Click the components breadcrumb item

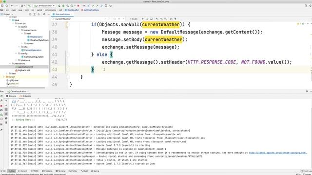(x=50, y=10)
